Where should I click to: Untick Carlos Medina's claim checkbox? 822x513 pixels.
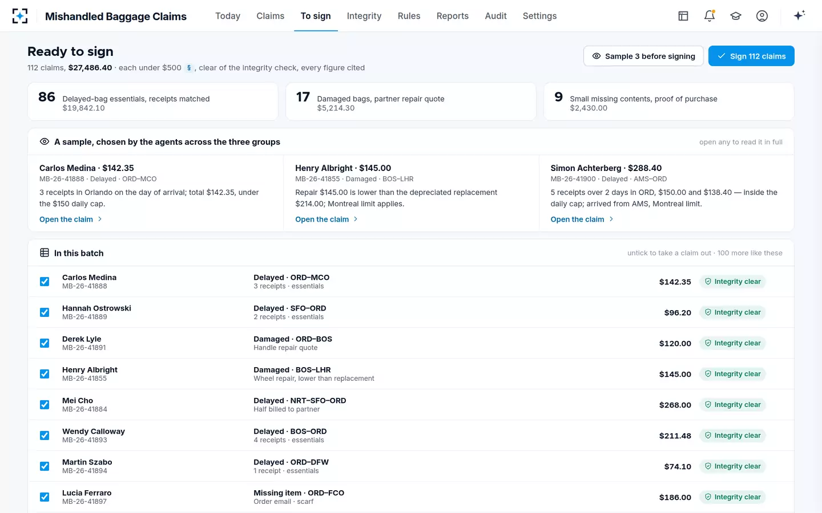[x=45, y=282]
